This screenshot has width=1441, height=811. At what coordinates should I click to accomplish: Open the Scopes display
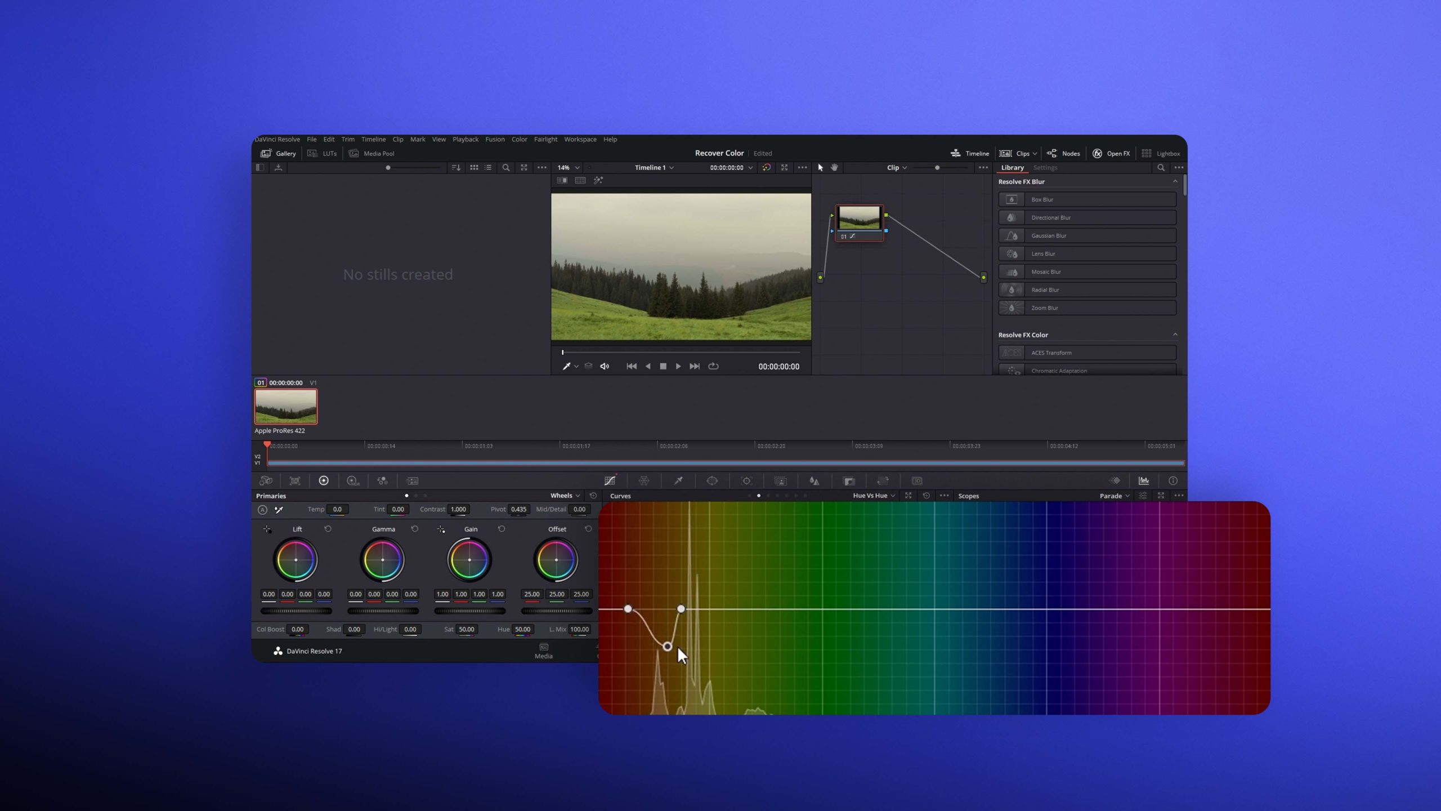1144,480
